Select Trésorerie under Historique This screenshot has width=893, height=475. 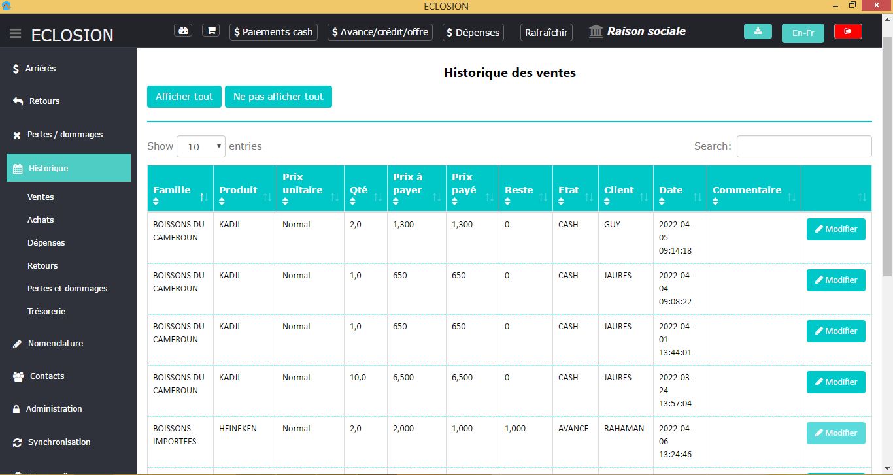point(46,312)
